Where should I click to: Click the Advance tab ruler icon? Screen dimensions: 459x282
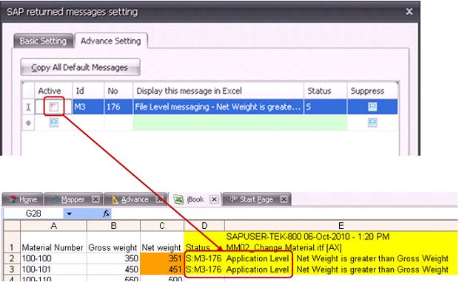click(115, 199)
